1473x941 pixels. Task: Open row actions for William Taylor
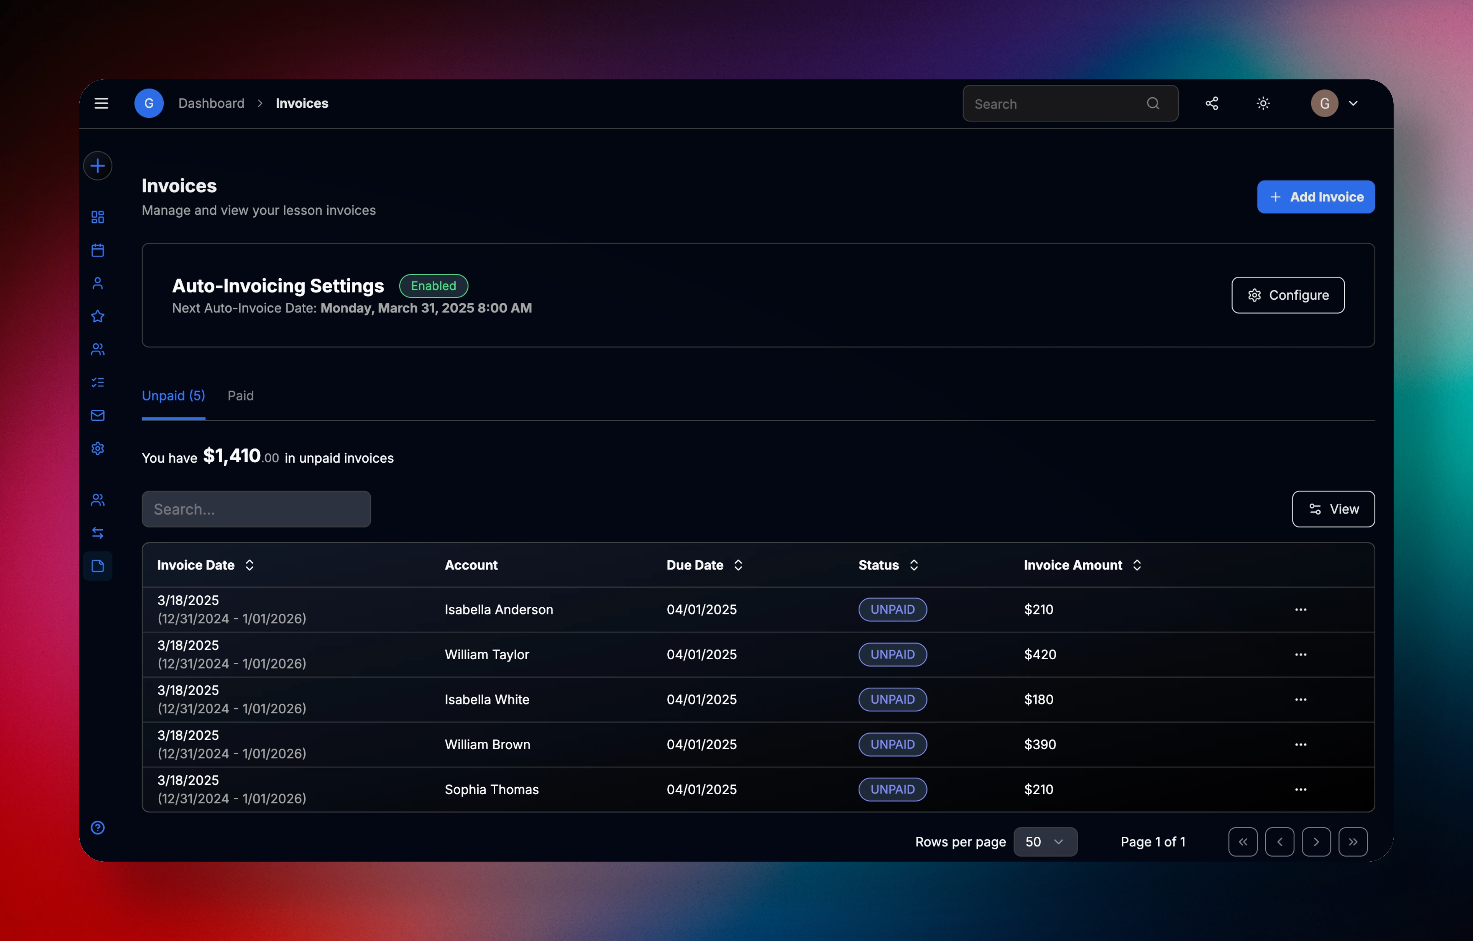coord(1301,655)
